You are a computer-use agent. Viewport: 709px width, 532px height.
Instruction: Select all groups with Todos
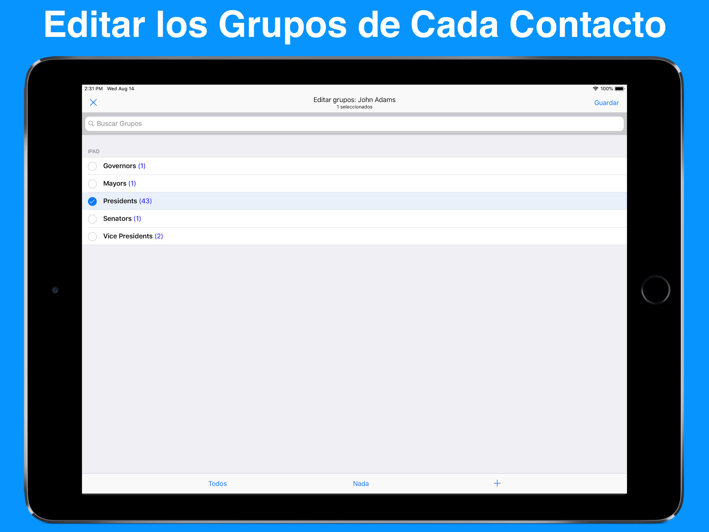pos(217,483)
